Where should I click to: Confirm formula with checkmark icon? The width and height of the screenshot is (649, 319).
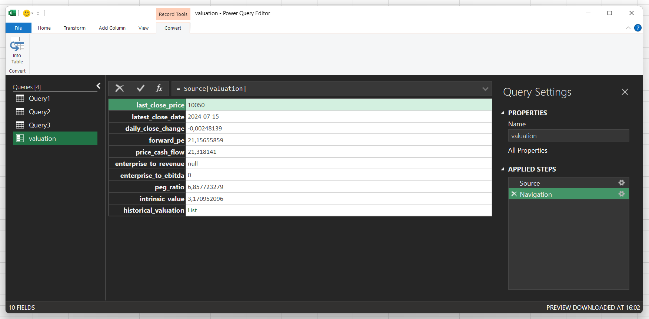140,89
